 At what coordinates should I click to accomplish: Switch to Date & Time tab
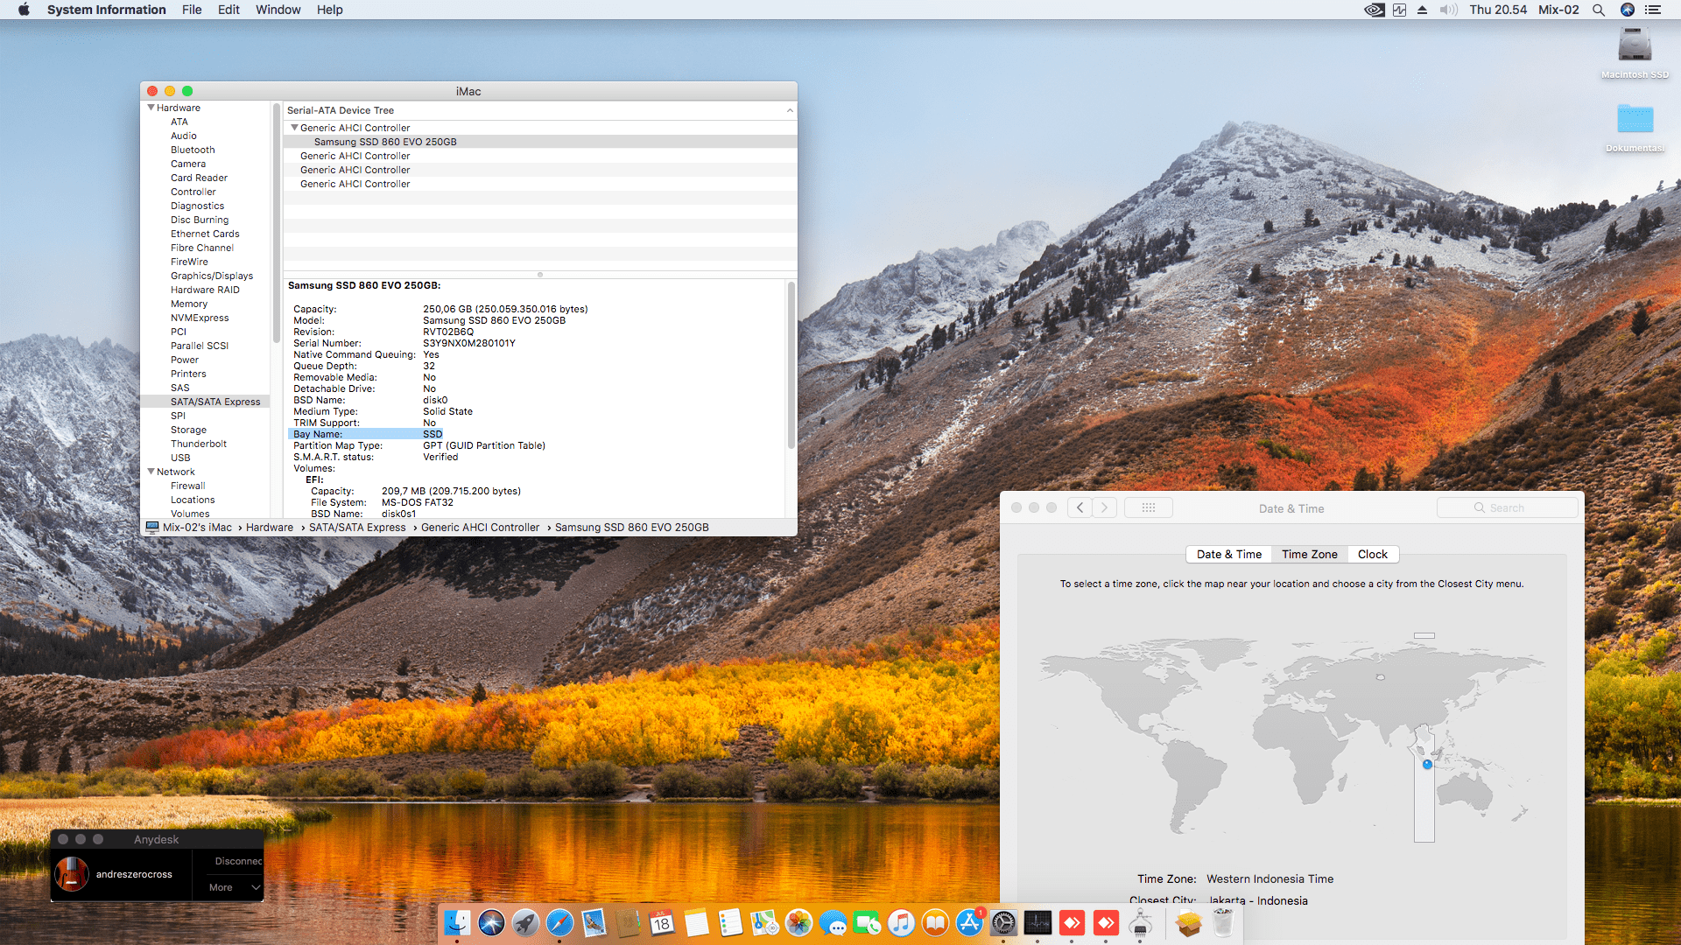[x=1228, y=554]
